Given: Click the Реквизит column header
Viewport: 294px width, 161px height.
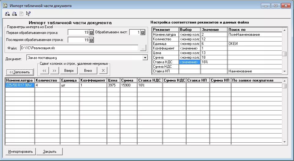Looking at the screenshot, I should pos(165,30).
